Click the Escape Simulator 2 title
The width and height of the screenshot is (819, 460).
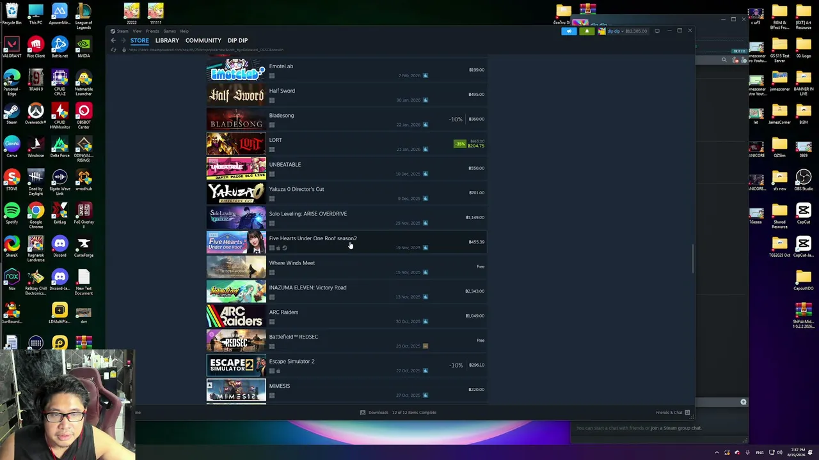tap(292, 362)
